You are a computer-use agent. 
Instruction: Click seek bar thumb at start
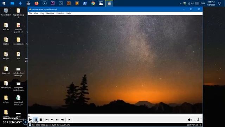(29, 115)
